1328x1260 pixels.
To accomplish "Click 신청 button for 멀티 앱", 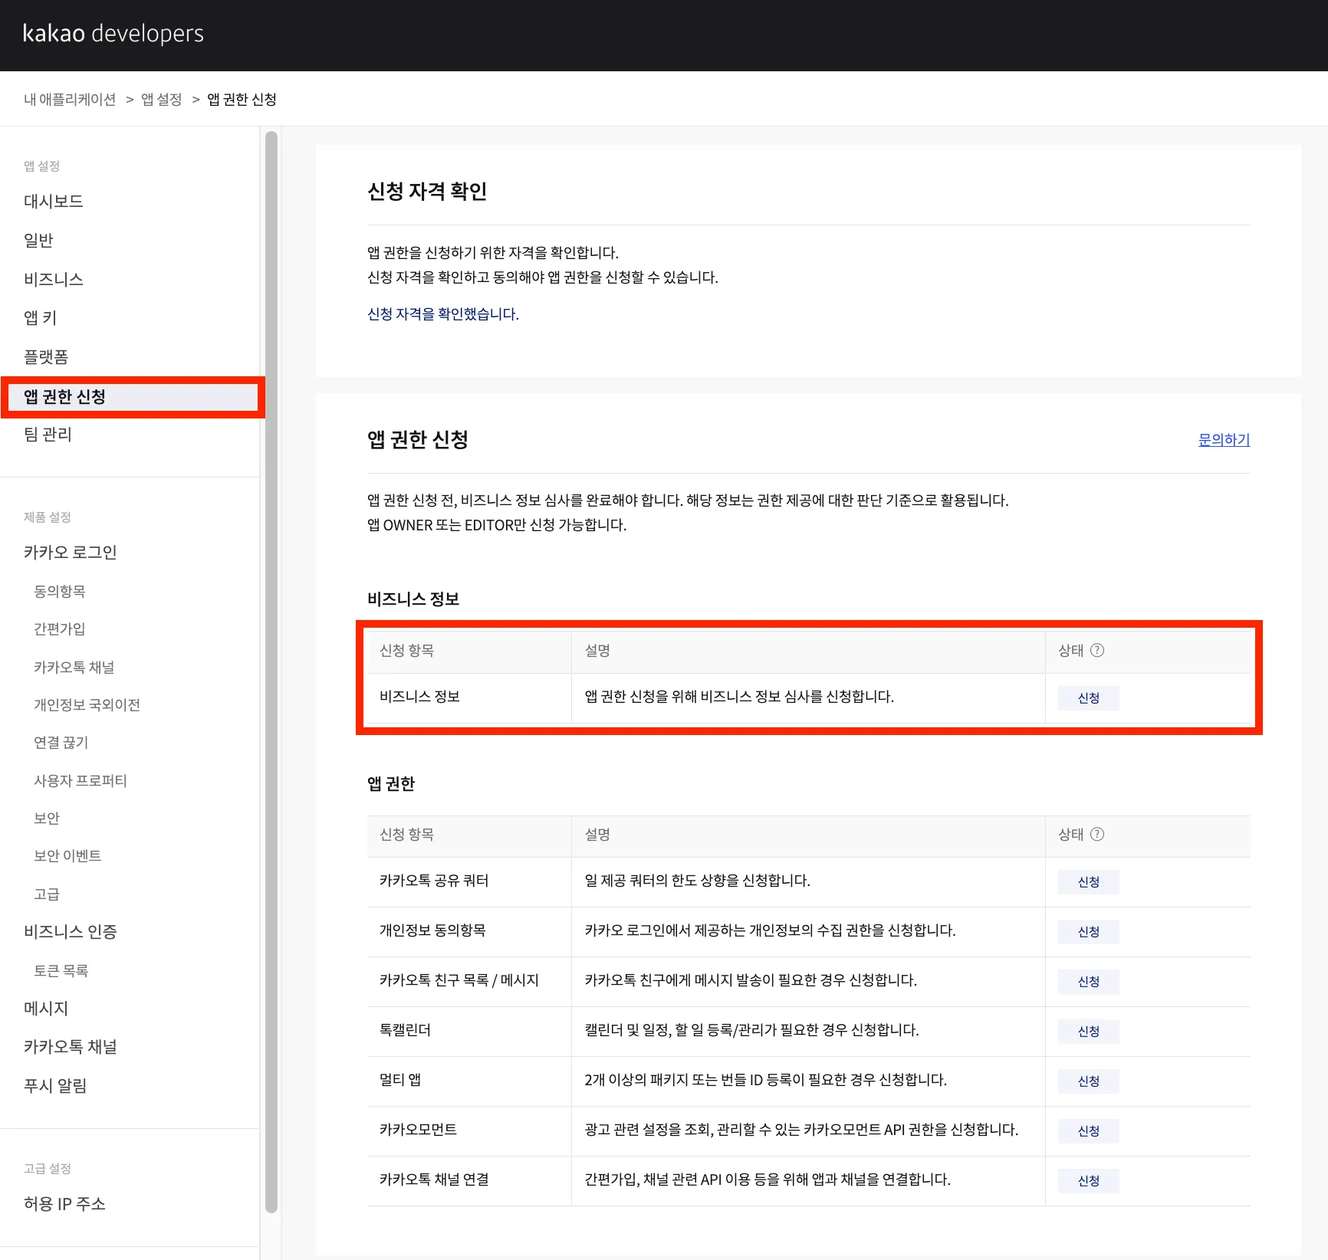I will pos(1089,1081).
